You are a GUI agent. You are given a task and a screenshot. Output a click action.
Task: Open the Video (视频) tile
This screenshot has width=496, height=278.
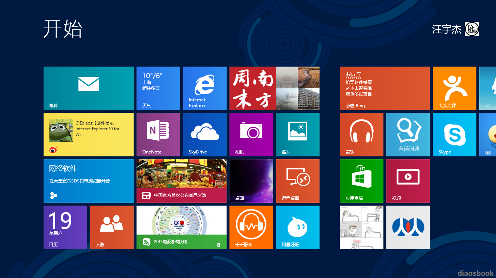(x=408, y=181)
